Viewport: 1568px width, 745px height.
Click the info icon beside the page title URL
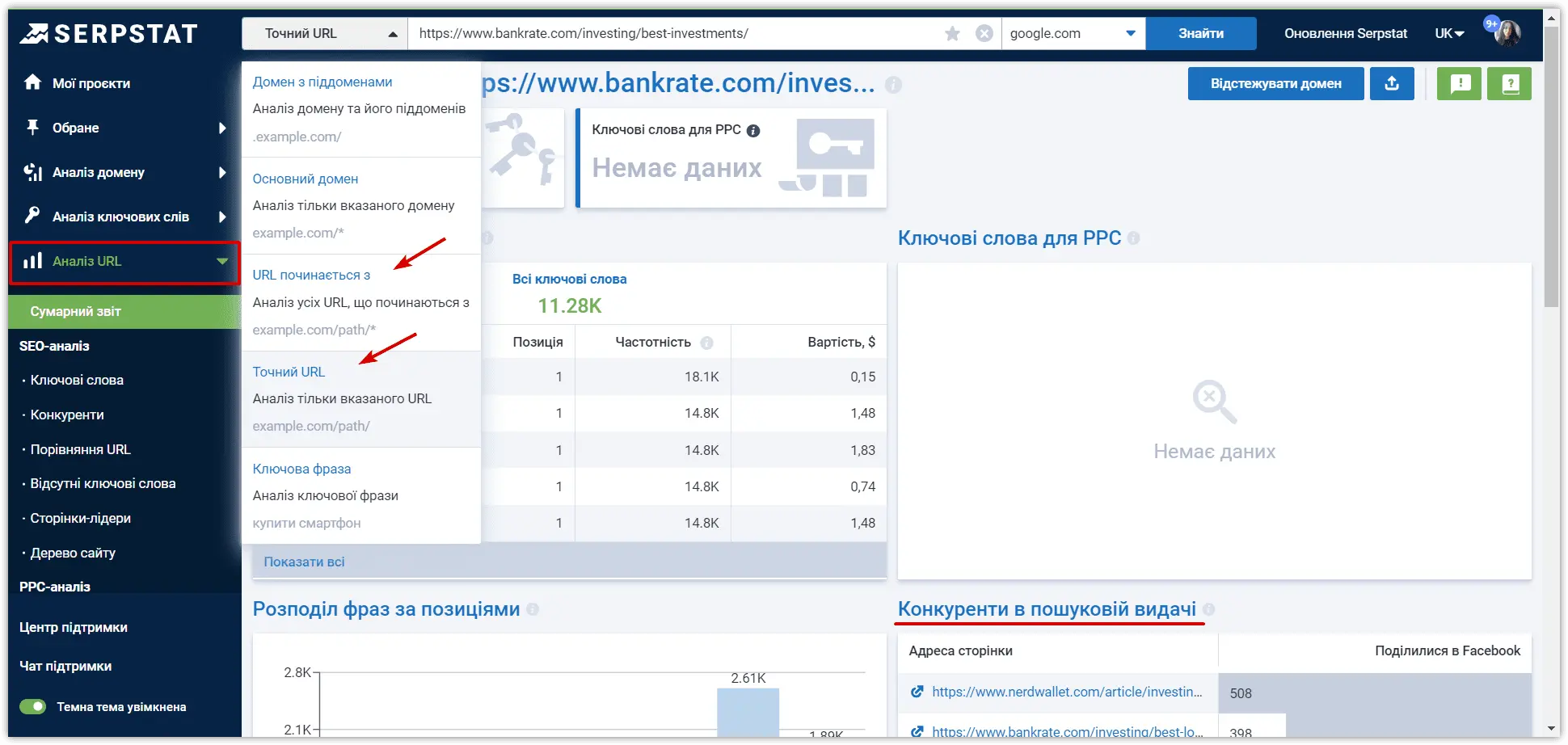click(x=892, y=84)
